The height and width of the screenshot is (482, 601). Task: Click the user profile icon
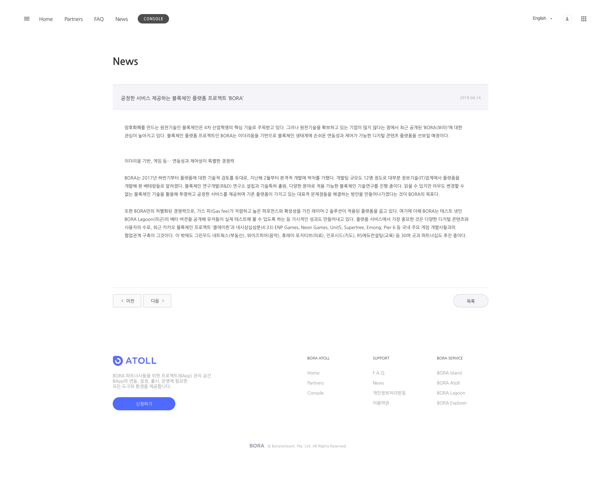point(567,19)
